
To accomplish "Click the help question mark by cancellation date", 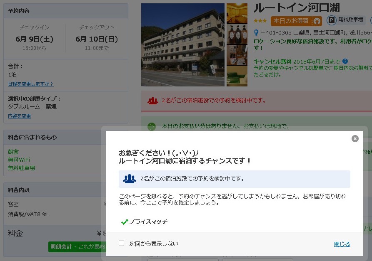I will 345,61.
